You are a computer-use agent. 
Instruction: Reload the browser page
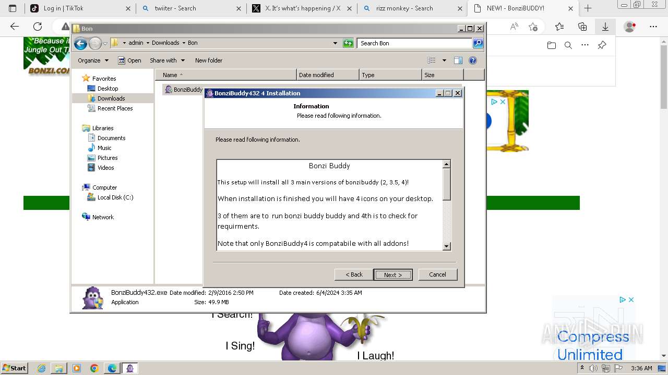pyautogui.click(x=38, y=27)
